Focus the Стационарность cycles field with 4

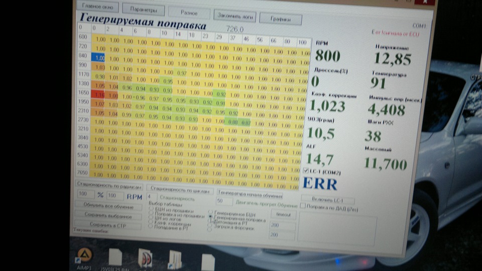(x=152, y=197)
